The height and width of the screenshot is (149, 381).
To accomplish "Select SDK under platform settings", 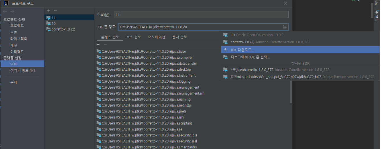I will 22,64.
